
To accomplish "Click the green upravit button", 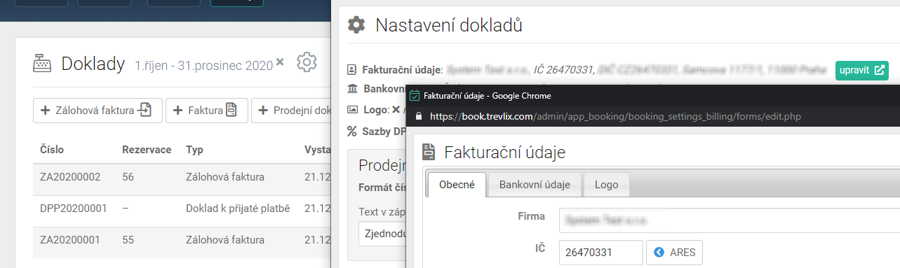I will pyautogui.click(x=862, y=70).
